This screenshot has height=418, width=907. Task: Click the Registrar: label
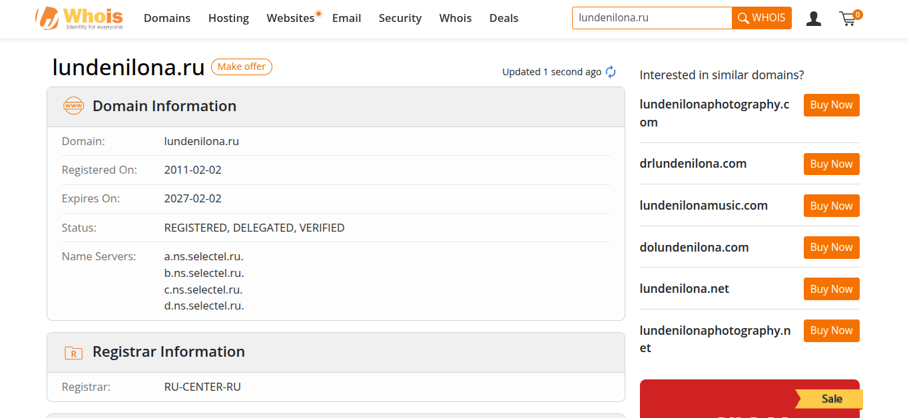[x=87, y=387]
